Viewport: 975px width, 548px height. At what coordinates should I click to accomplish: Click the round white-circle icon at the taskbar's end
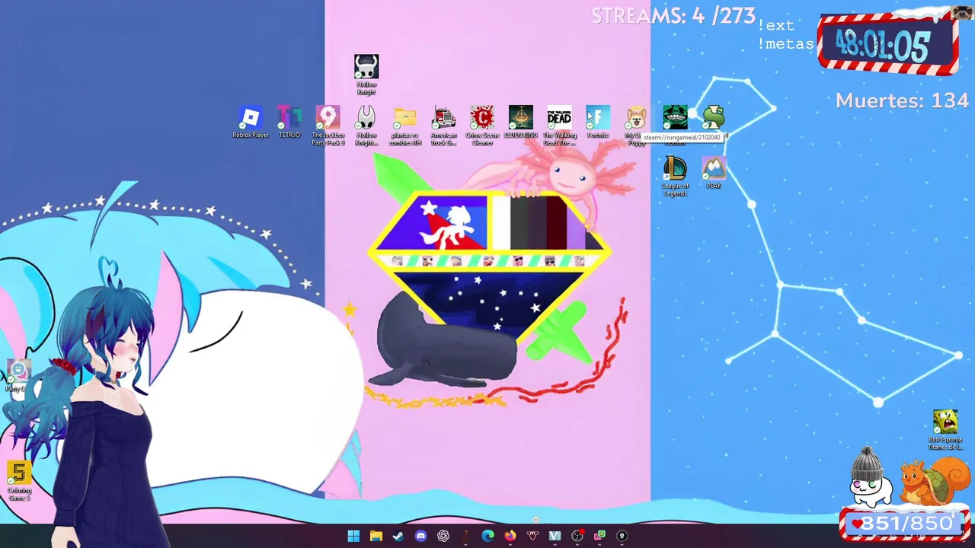[622, 536]
